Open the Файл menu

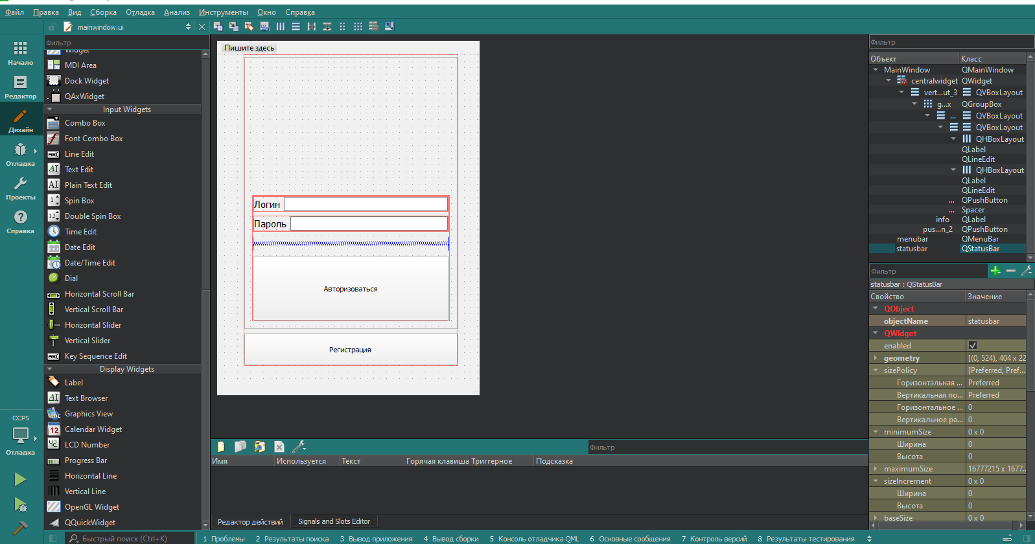[x=14, y=12]
